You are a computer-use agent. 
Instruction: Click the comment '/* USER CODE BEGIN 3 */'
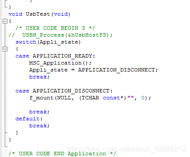[55, 28]
